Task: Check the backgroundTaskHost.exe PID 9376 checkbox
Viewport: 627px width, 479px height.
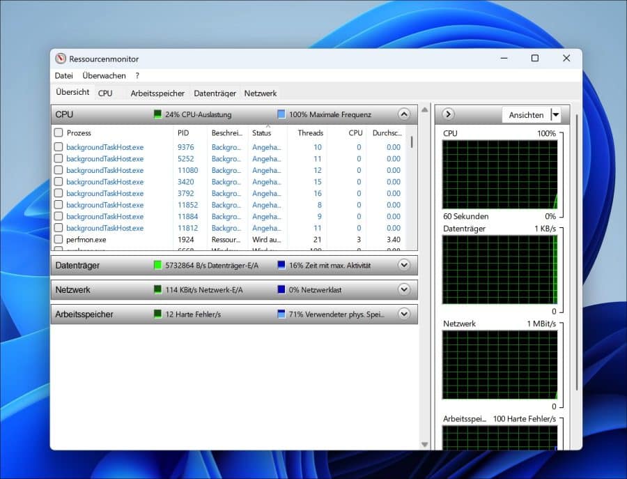Action: 59,147
